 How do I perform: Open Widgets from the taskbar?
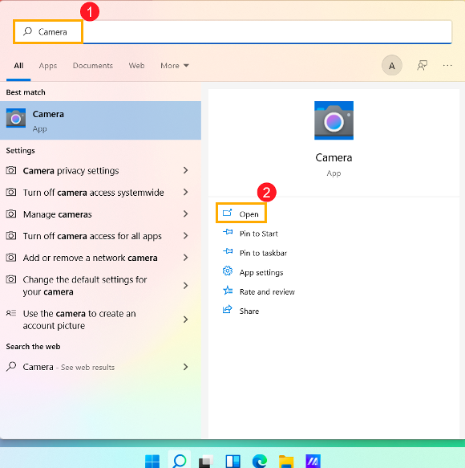click(x=232, y=461)
